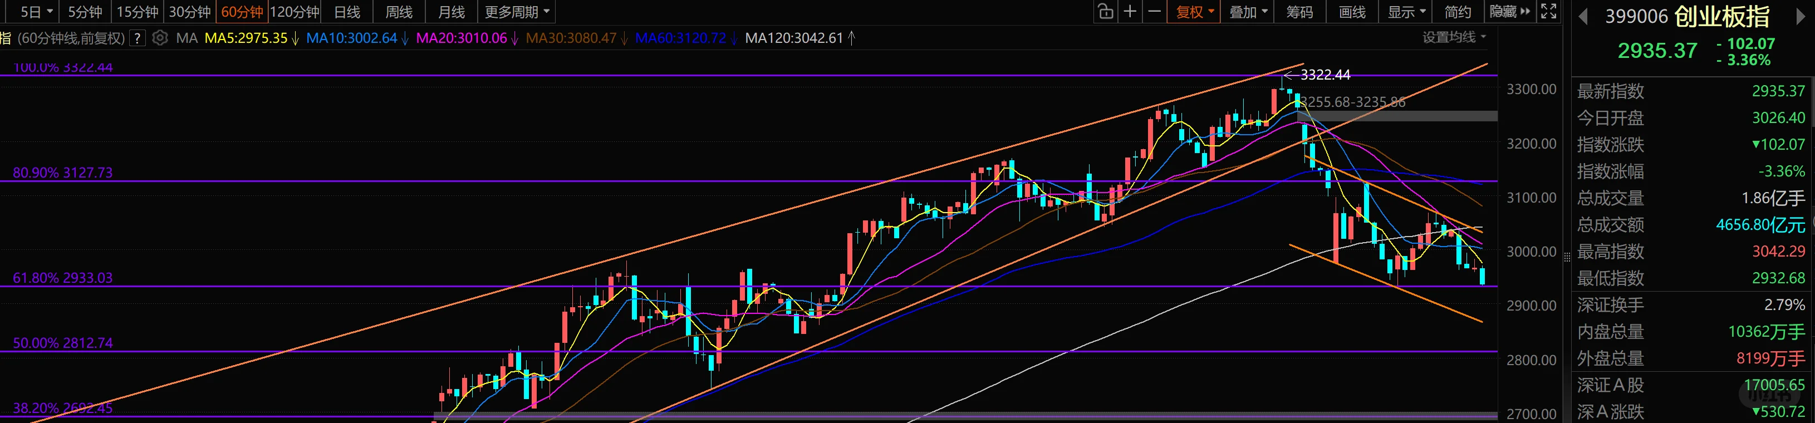Click the 内盘总量 10362万手 value

point(1767,332)
